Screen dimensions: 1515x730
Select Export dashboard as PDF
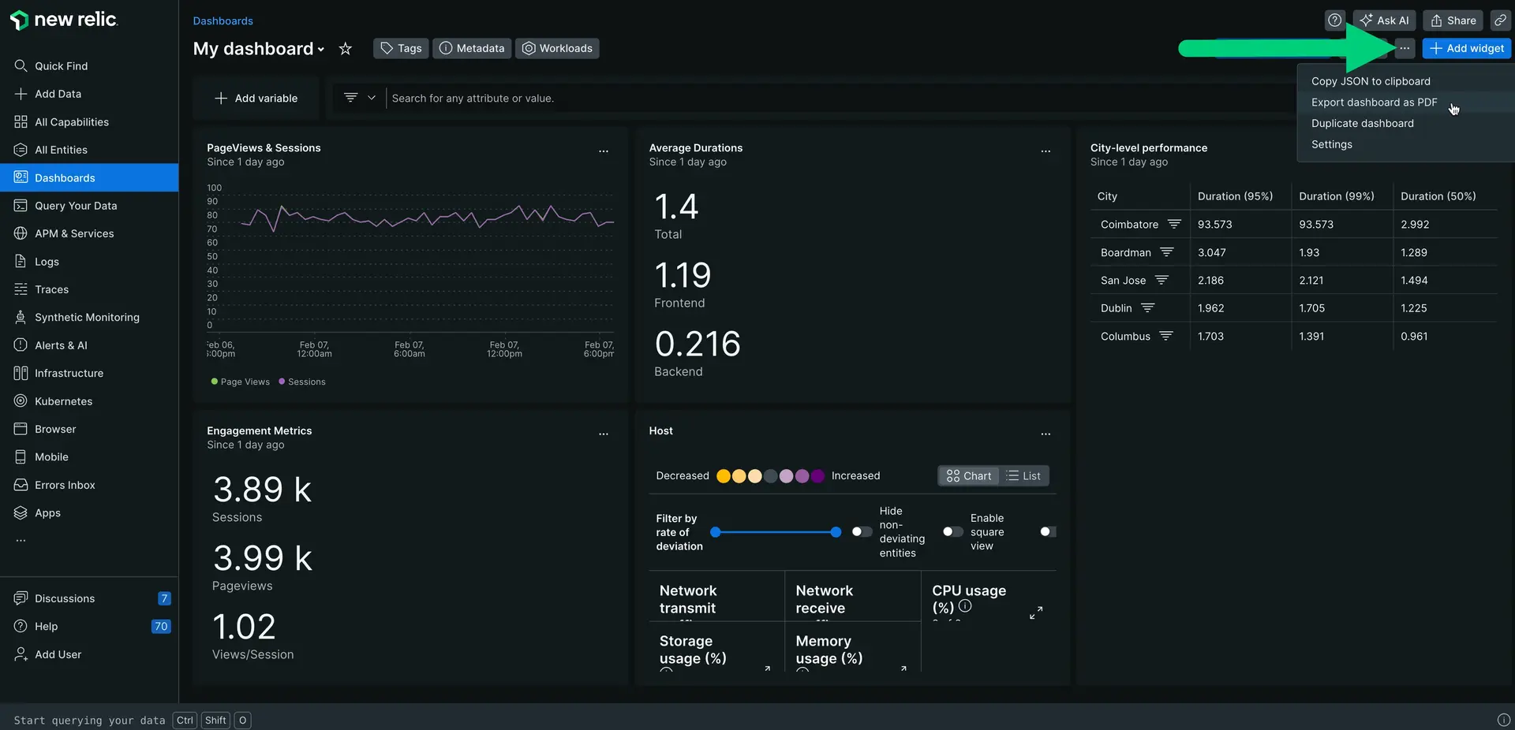coord(1374,102)
